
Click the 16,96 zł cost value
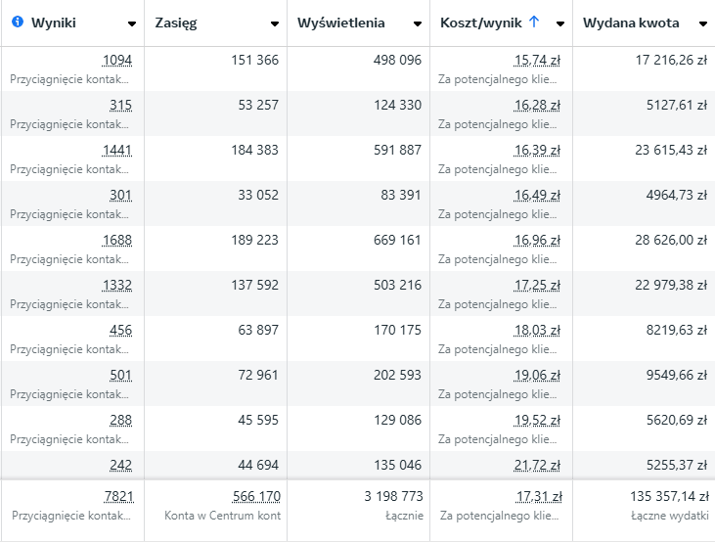coord(537,241)
